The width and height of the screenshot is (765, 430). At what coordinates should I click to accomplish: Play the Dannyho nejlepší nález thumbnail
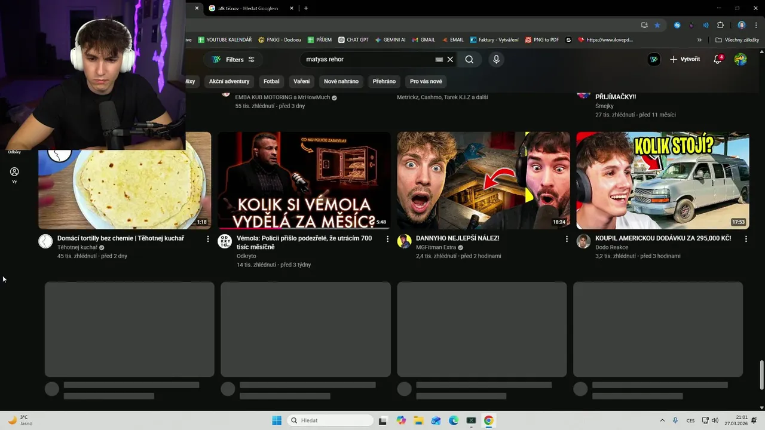[484, 180]
